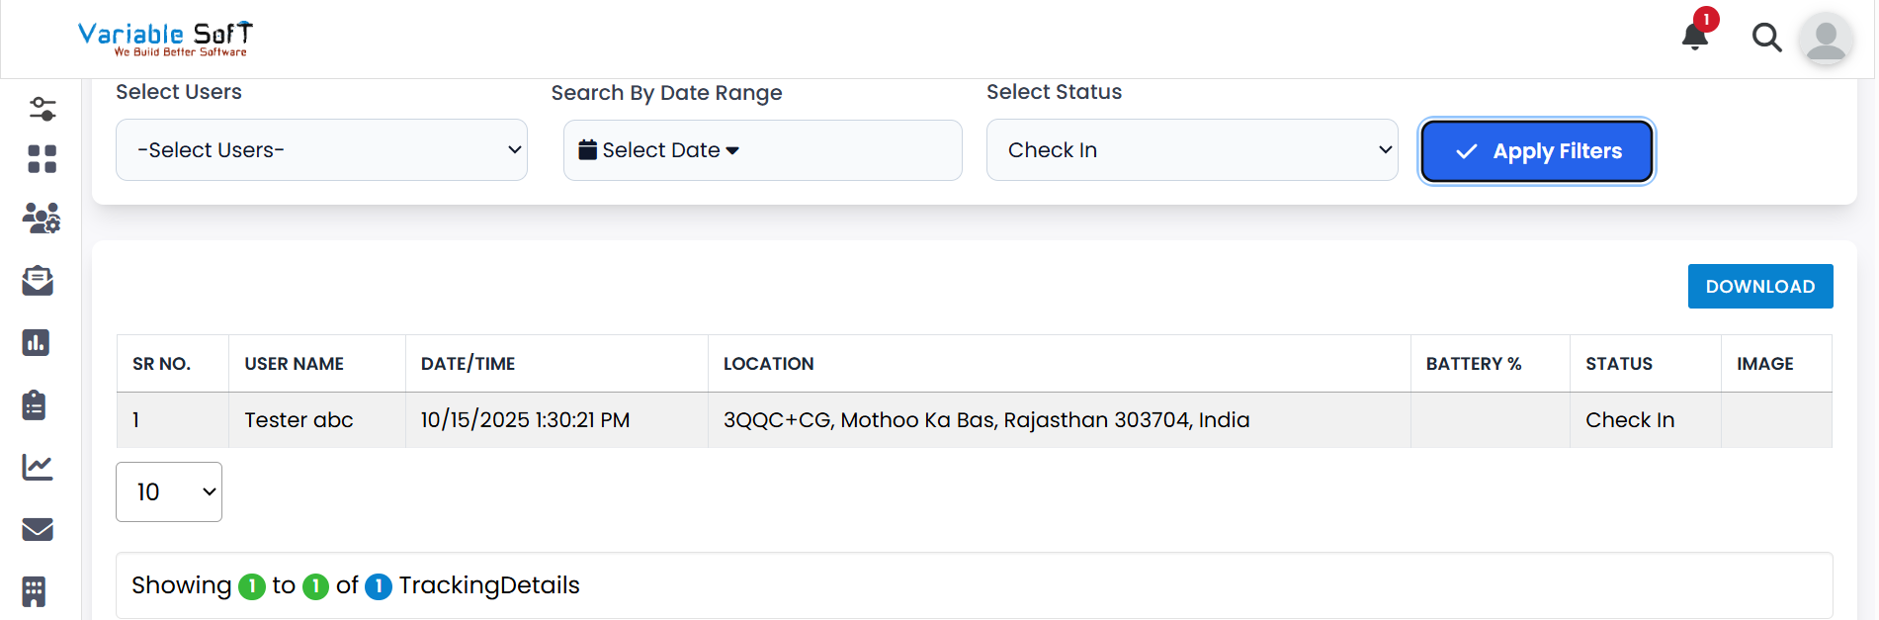Image resolution: width=1879 pixels, height=620 pixels.
Task: Open the sliders settings sidebar icon
Action: coord(42,109)
